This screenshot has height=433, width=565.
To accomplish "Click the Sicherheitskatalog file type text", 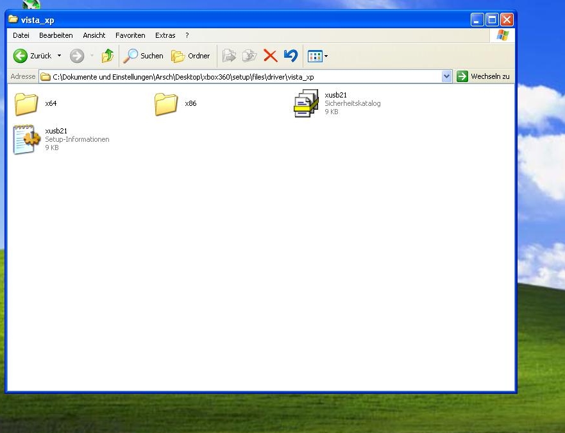I will [353, 103].
